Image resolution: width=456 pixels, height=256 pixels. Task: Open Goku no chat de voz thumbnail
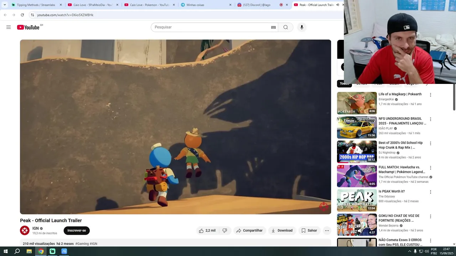(357, 224)
